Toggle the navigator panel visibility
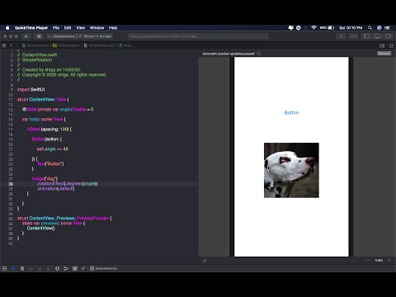Viewport: 396px width, 297px height. 366,36
